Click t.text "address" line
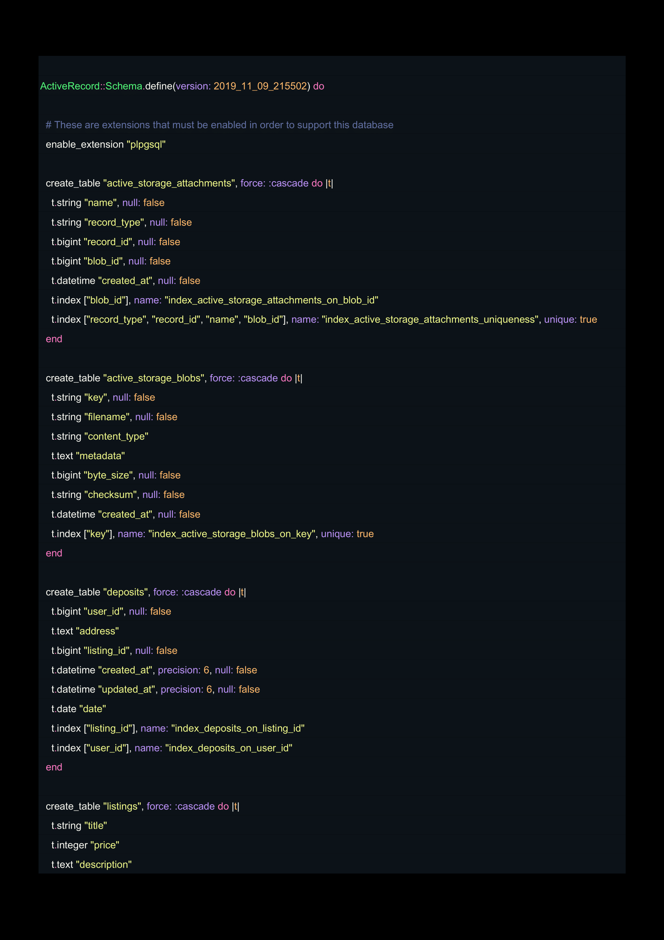 click(x=85, y=631)
